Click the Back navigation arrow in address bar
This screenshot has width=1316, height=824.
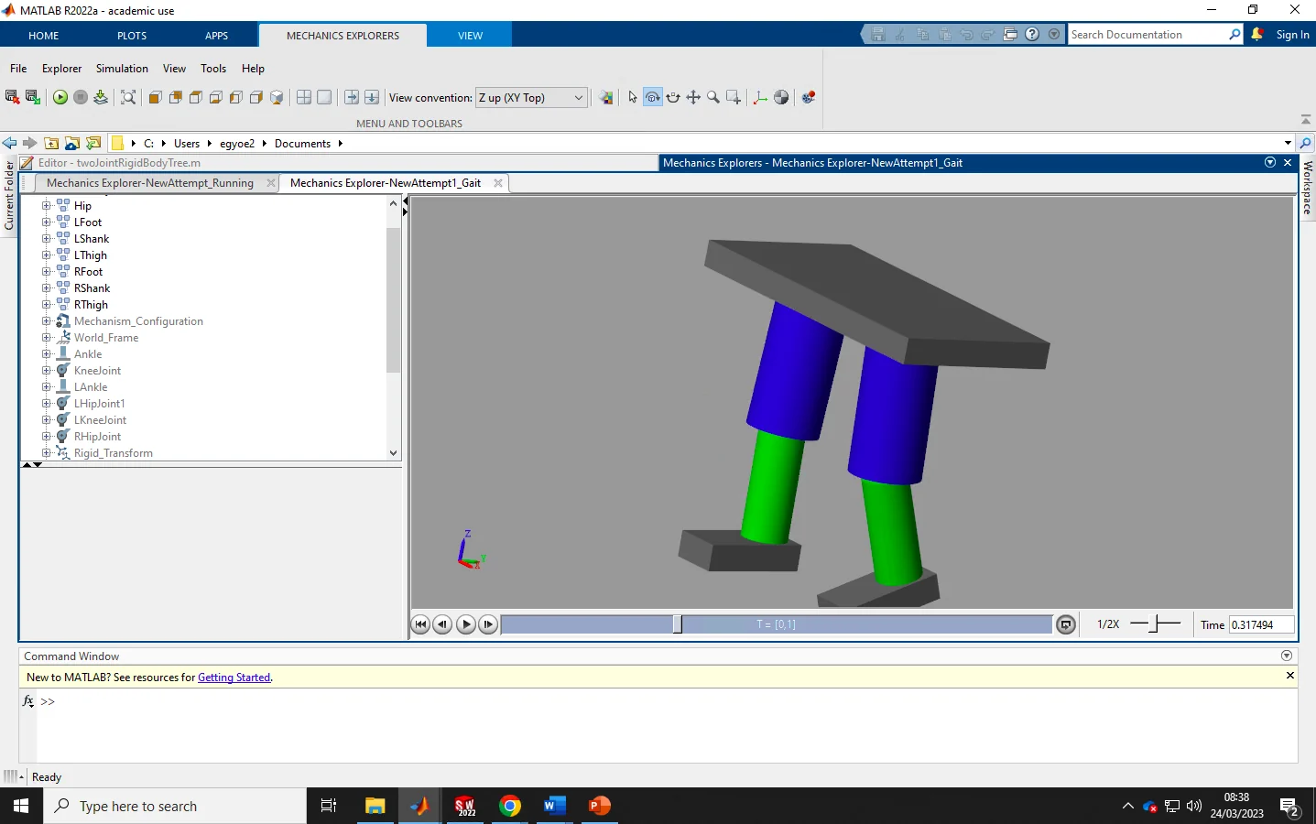[9, 143]
